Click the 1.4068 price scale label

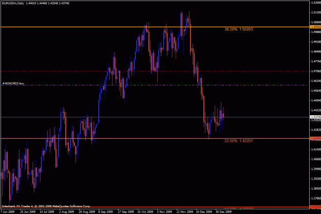[x=316, y=159]
